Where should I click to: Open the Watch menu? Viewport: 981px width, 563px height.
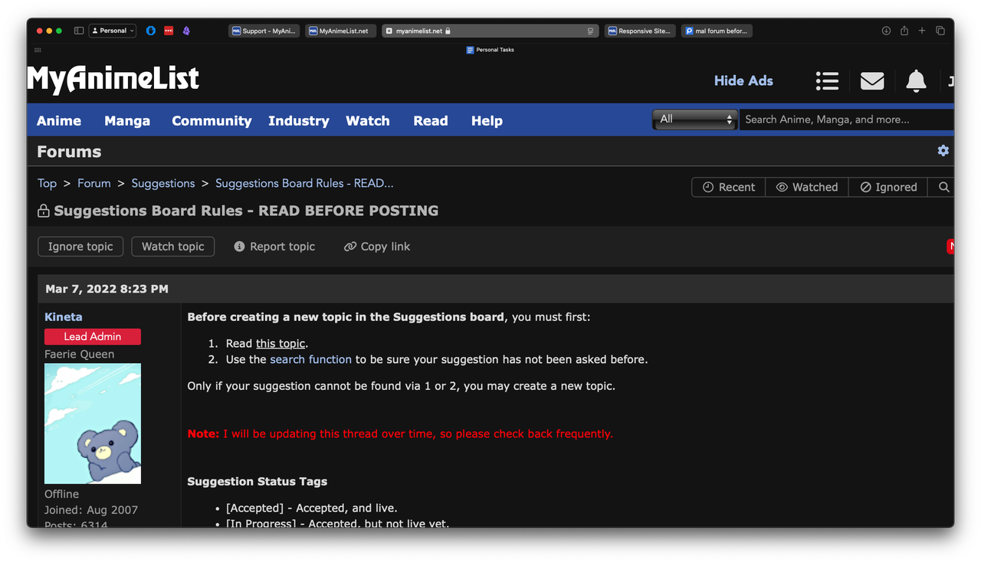[x=368, y=121]
